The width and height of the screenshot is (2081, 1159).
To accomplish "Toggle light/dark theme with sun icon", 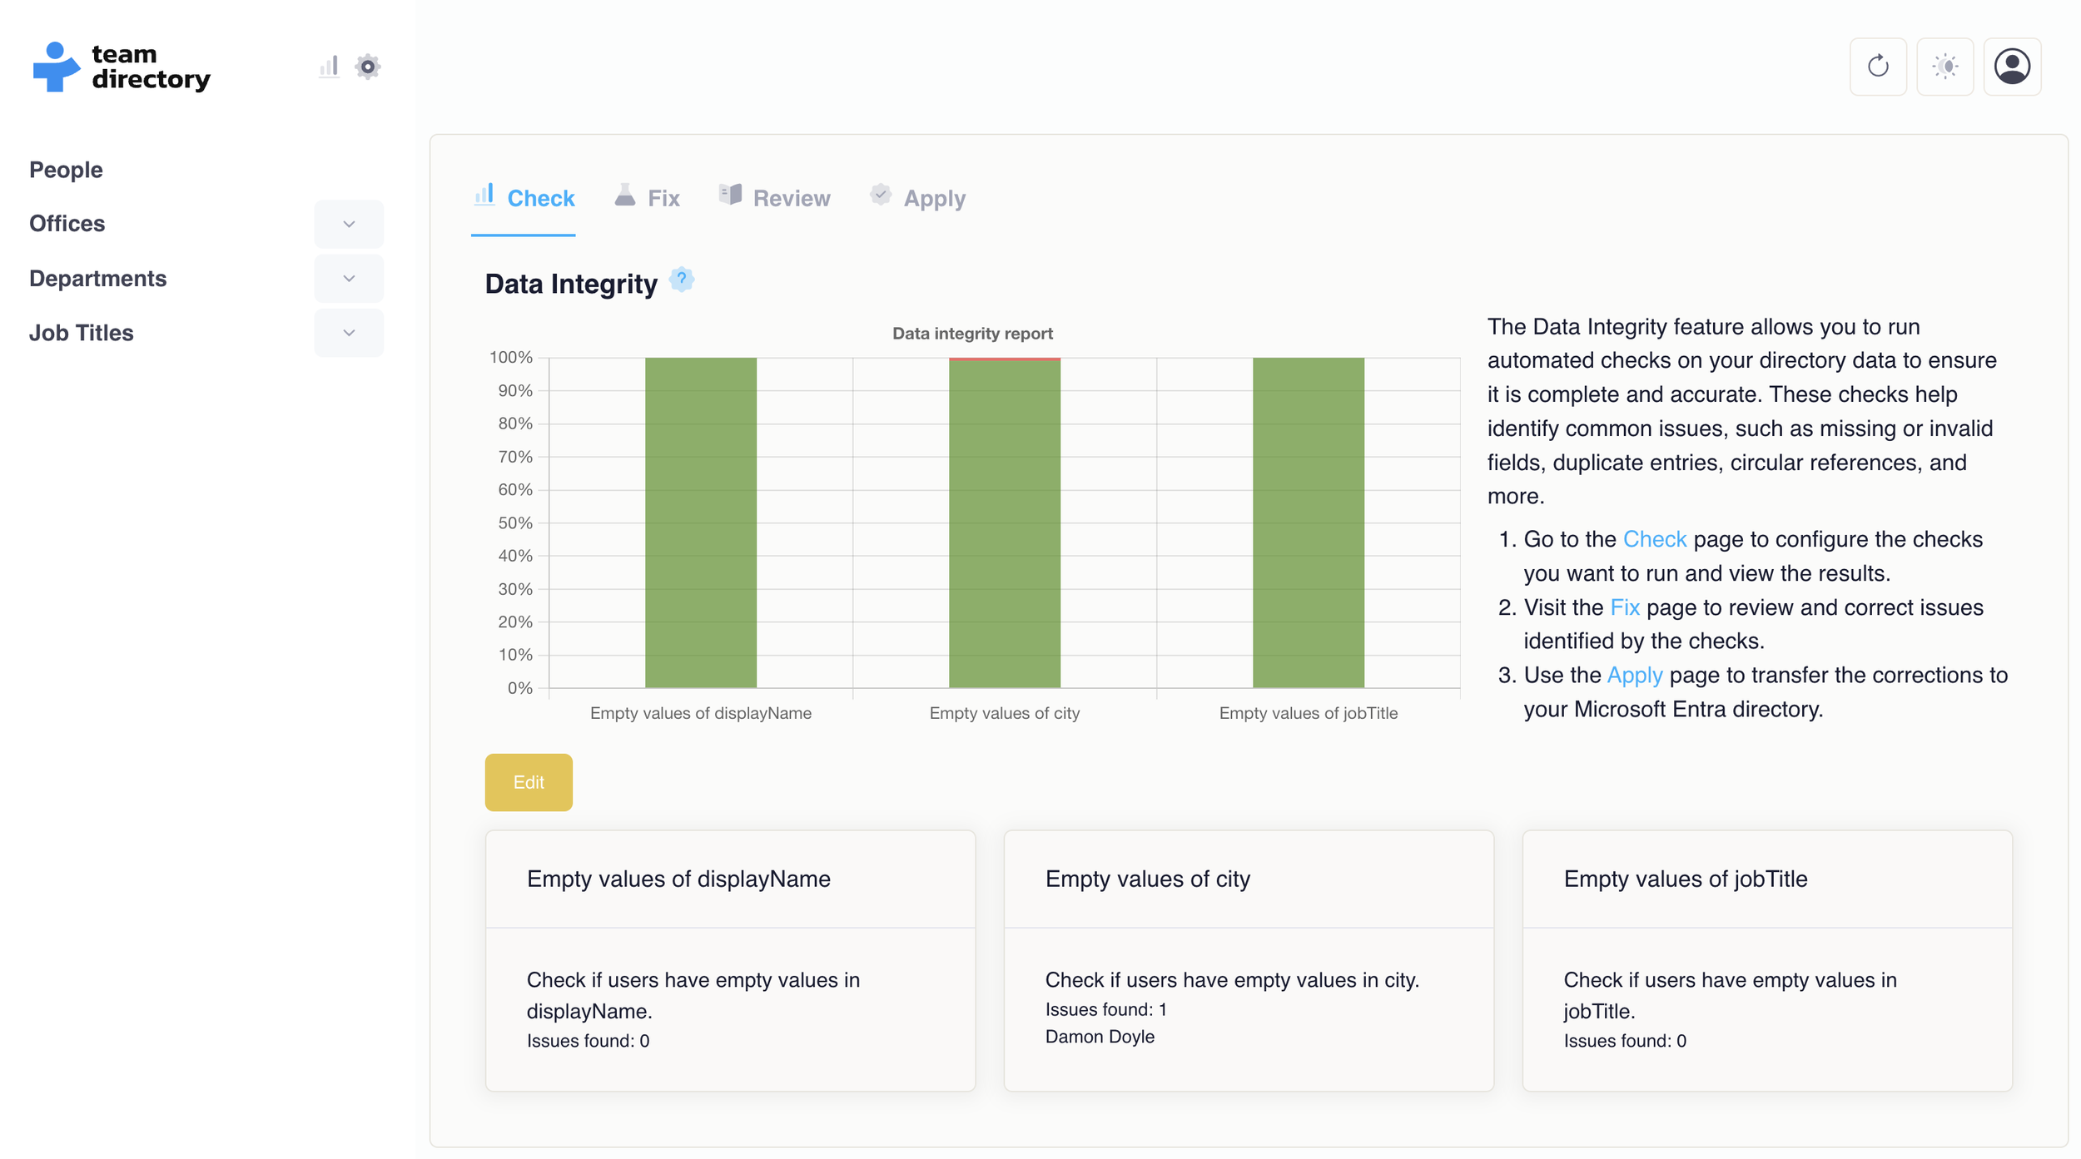I will pyautogui.click(x=1944, y=67).
